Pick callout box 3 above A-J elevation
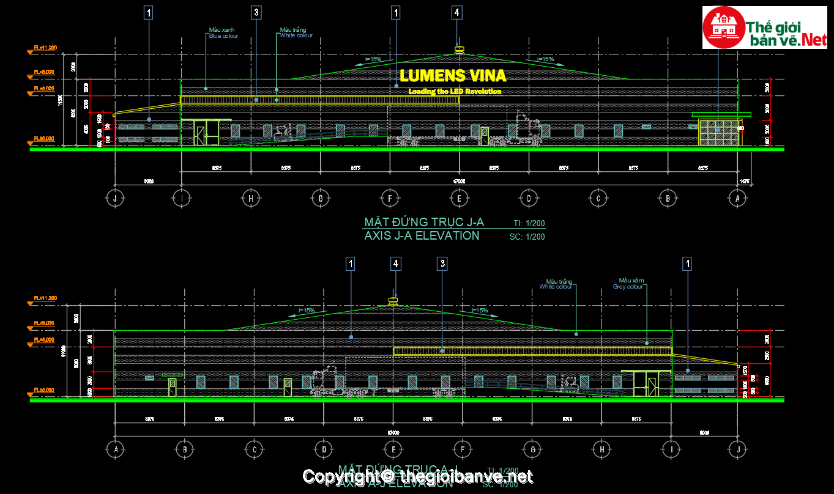The width and height of the screenshot is (834, 494). [442, 264]
